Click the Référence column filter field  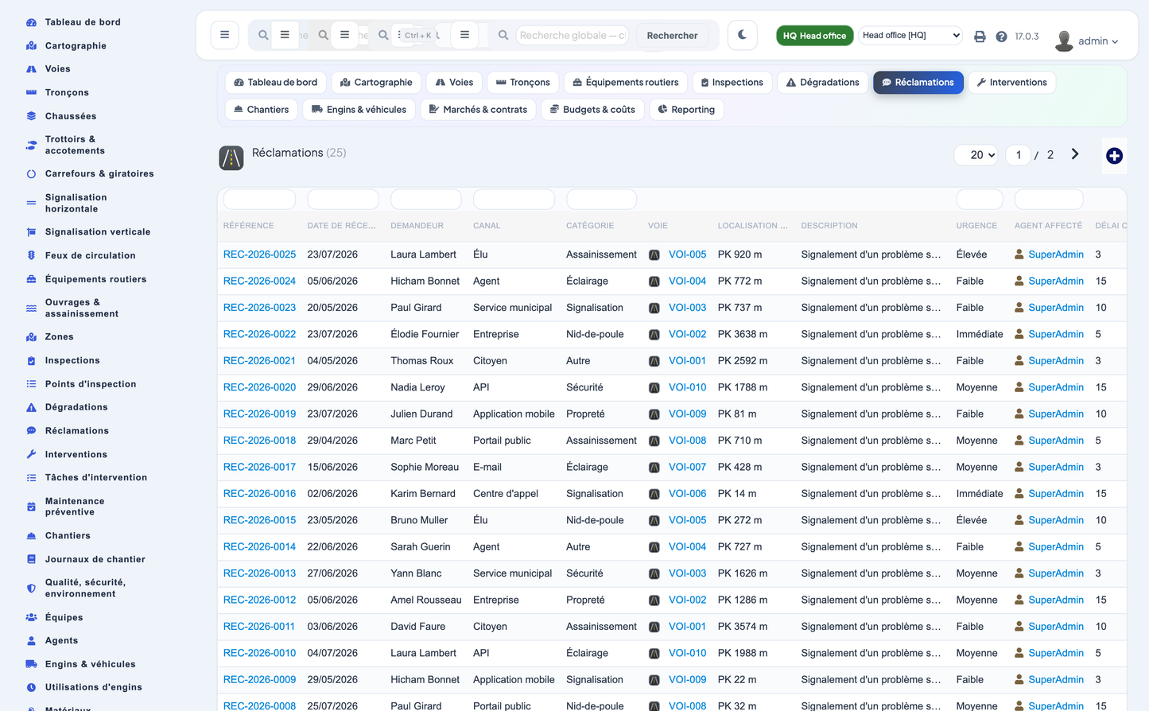(259, 200)
